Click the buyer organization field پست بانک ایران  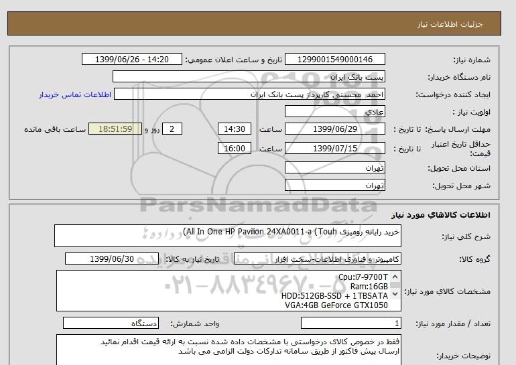[x=249, y=76]
